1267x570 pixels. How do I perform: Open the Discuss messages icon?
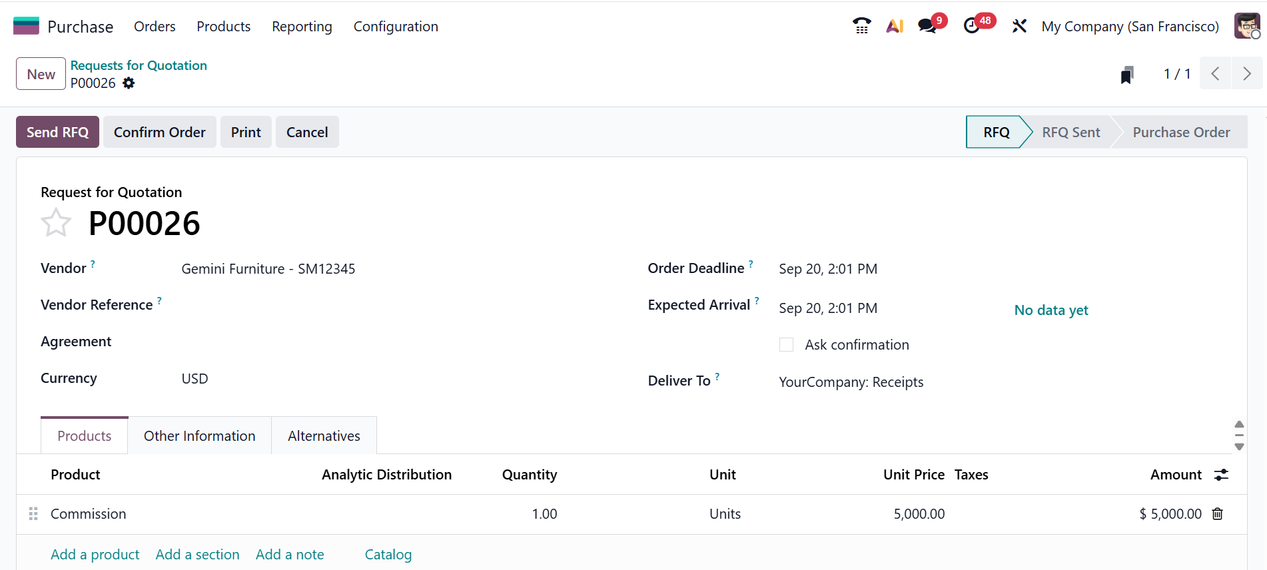click(927, 26)
